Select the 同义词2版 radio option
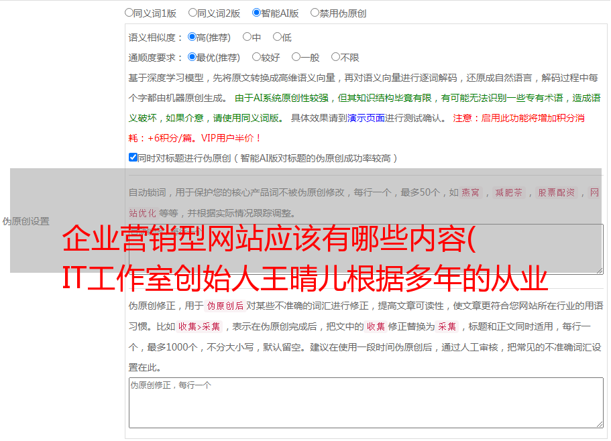The width and height of the screenshot is (611, 441). 192,13
